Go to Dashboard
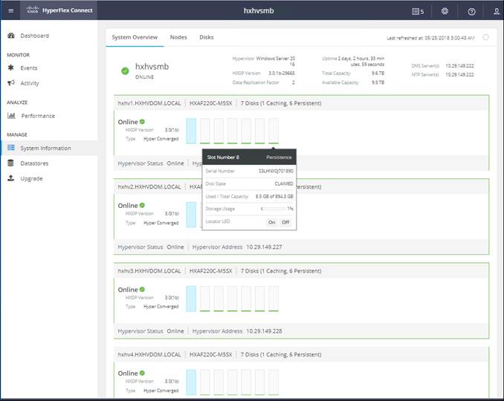The height and width of the screenshot is (401, 504). (35, 36)
